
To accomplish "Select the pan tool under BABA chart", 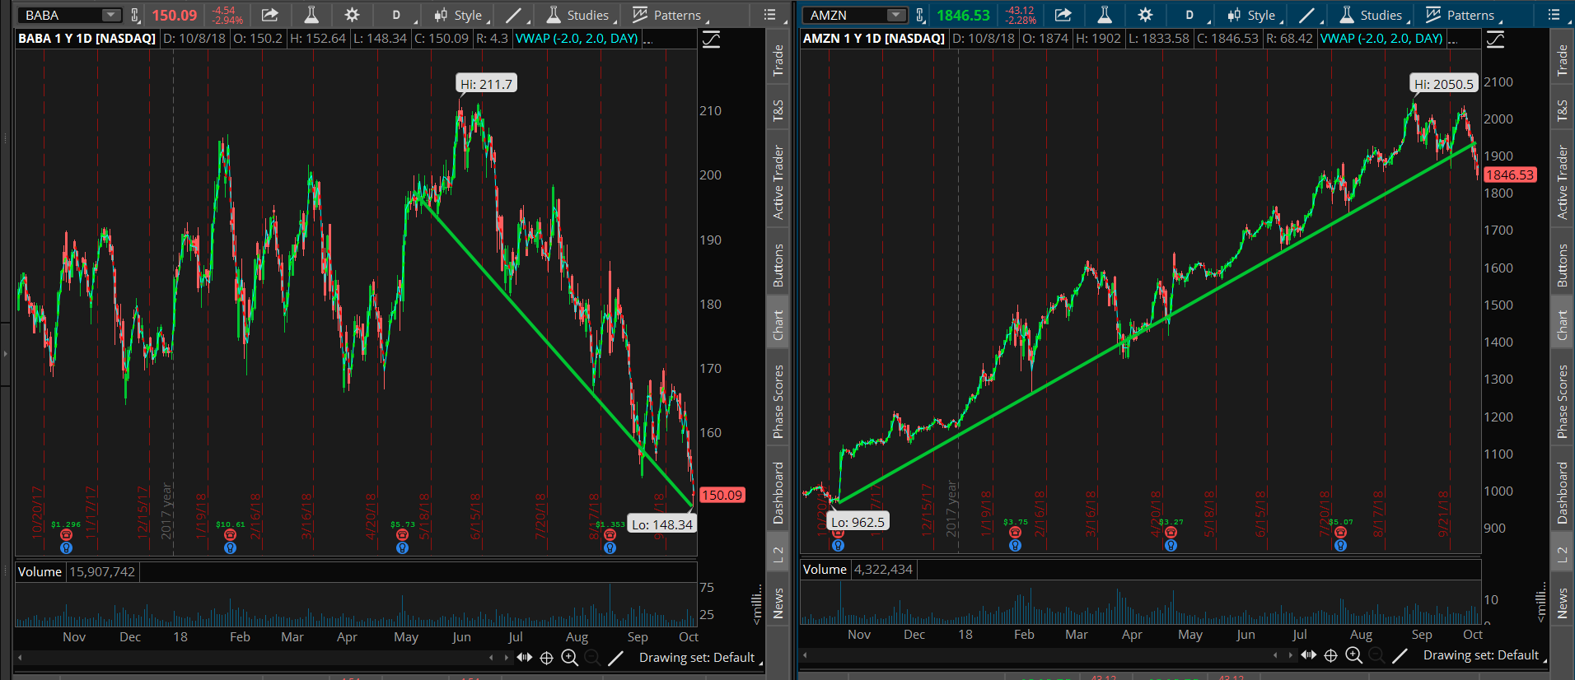I will click(x=524, y=657).
